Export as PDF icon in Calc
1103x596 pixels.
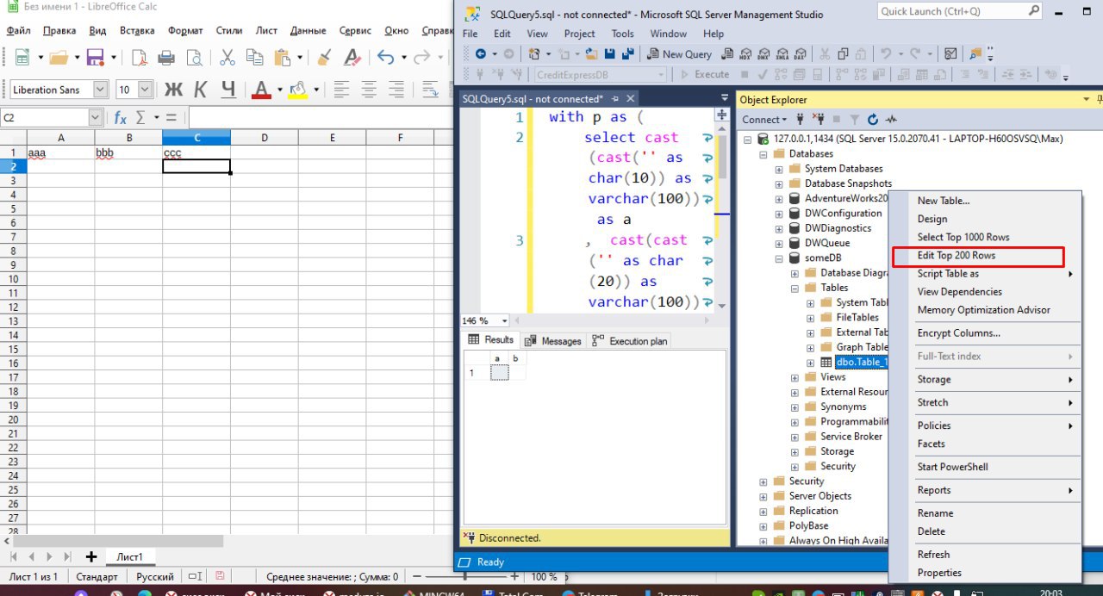pos(139,58)
